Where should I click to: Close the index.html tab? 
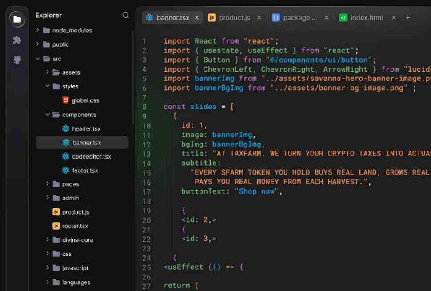coord(394,18)
